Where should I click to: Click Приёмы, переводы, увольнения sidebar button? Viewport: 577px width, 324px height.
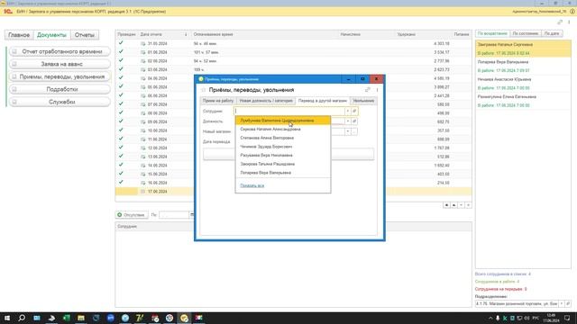(x=60, y=76)
